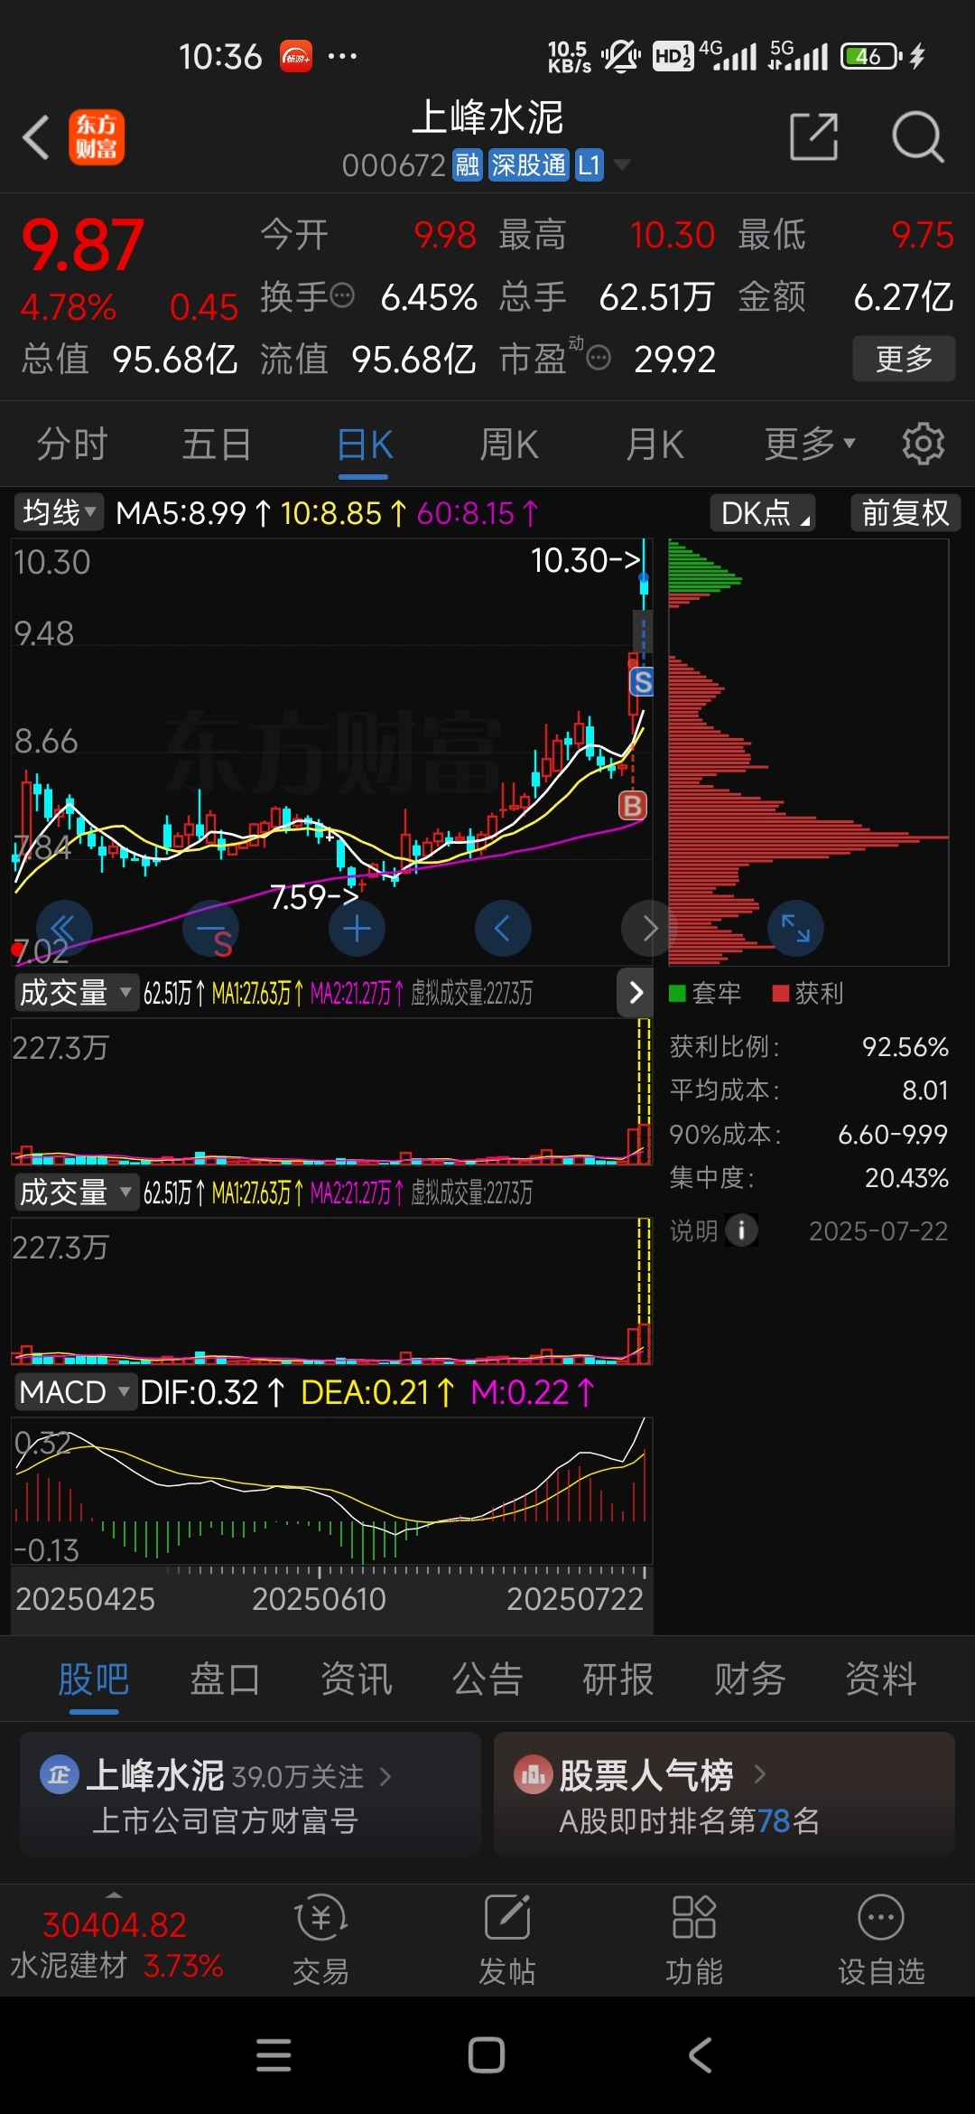Tap the S sell signal marker
Viewport: 975px width, 2114px height.
click(x=641, y=681)
